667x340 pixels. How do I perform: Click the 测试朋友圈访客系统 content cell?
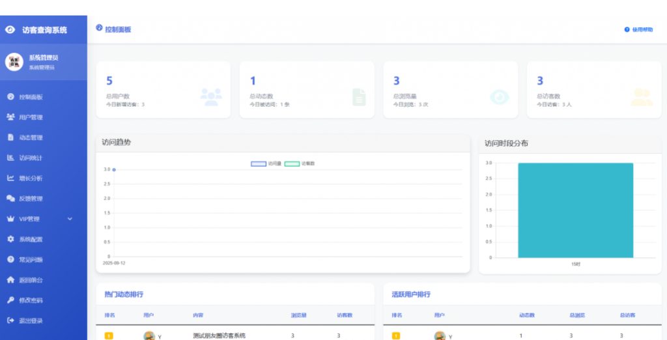pyautogui.click(x=219, y=335)
